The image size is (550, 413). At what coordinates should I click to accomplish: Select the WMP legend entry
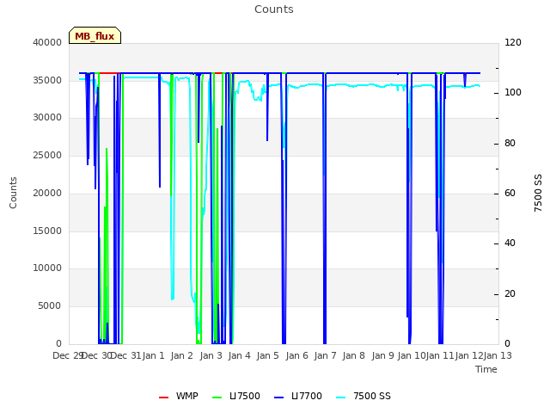179,396
